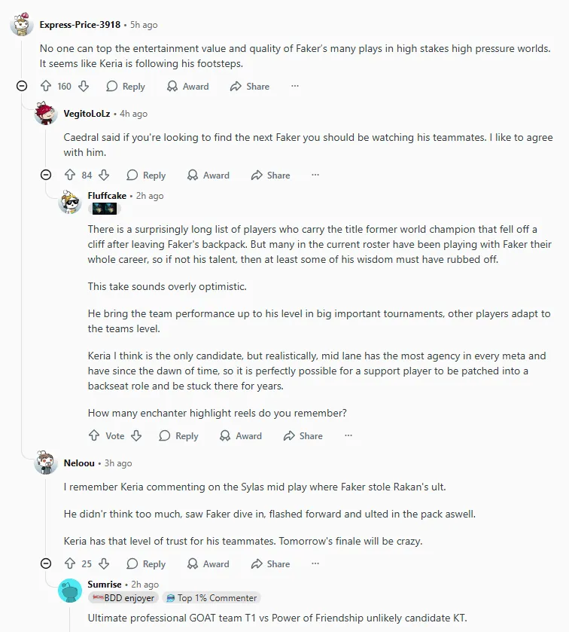Upvote Neloou's comment about Keria

pyautogui.click(x=69, y=563)
